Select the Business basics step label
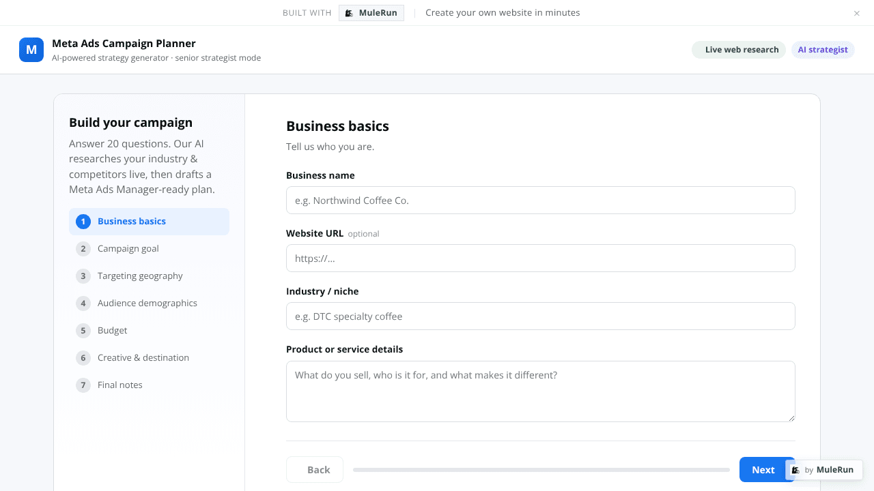 click(132, 222)
